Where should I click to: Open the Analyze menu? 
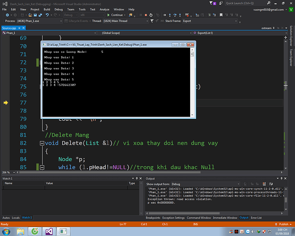104,9
